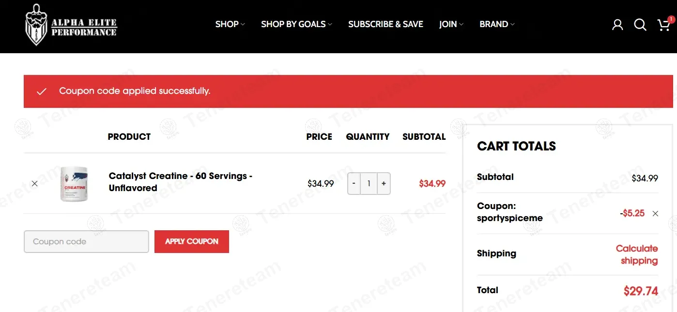Open Catalyst Creatine product name link

pyautogui.click(x=180, y=182)
